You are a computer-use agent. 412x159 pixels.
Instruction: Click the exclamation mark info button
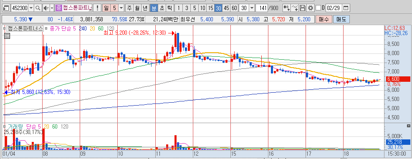pos(98,8)
